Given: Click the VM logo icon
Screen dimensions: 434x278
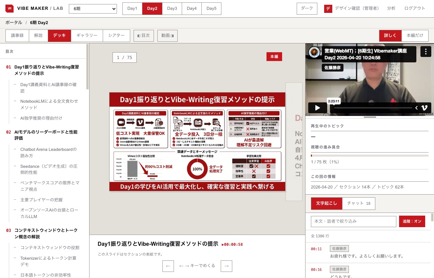Looking at the screenshot, I should point(9,8).
